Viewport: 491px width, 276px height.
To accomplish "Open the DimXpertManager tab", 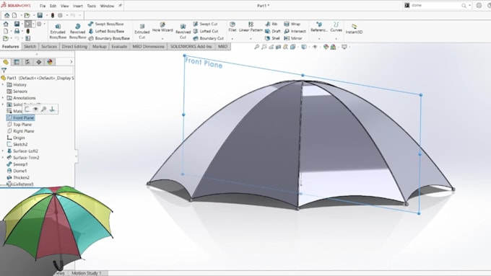I will point(39,62).
